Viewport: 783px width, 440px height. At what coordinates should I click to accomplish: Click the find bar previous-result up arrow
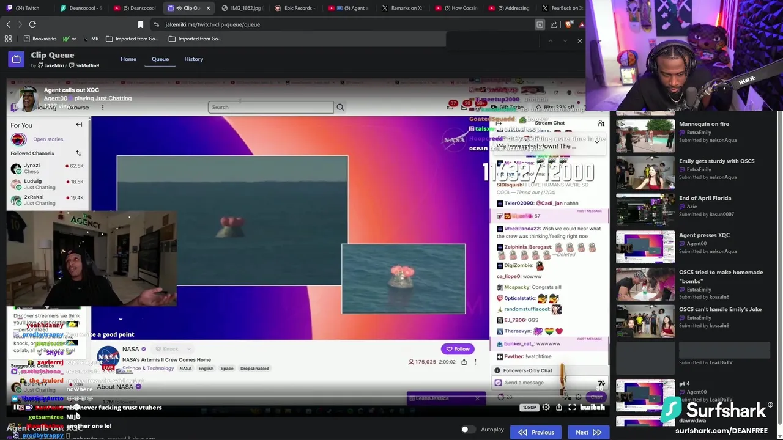tap(550, 41)
